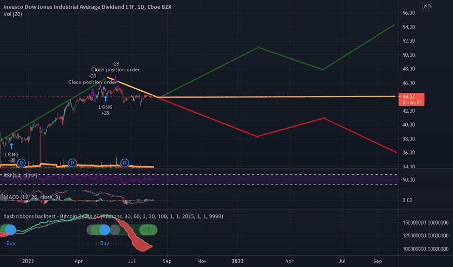Click the blue up arrow above LONG +28
Screen dimensions: 453x267
click(106, 99)
